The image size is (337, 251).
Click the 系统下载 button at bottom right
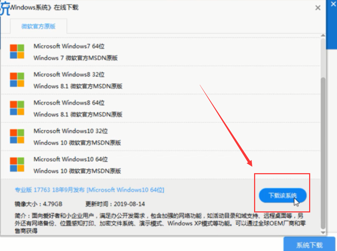tap(310, 245)
